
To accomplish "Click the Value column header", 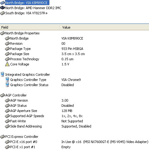I will [x=104, y=27].
